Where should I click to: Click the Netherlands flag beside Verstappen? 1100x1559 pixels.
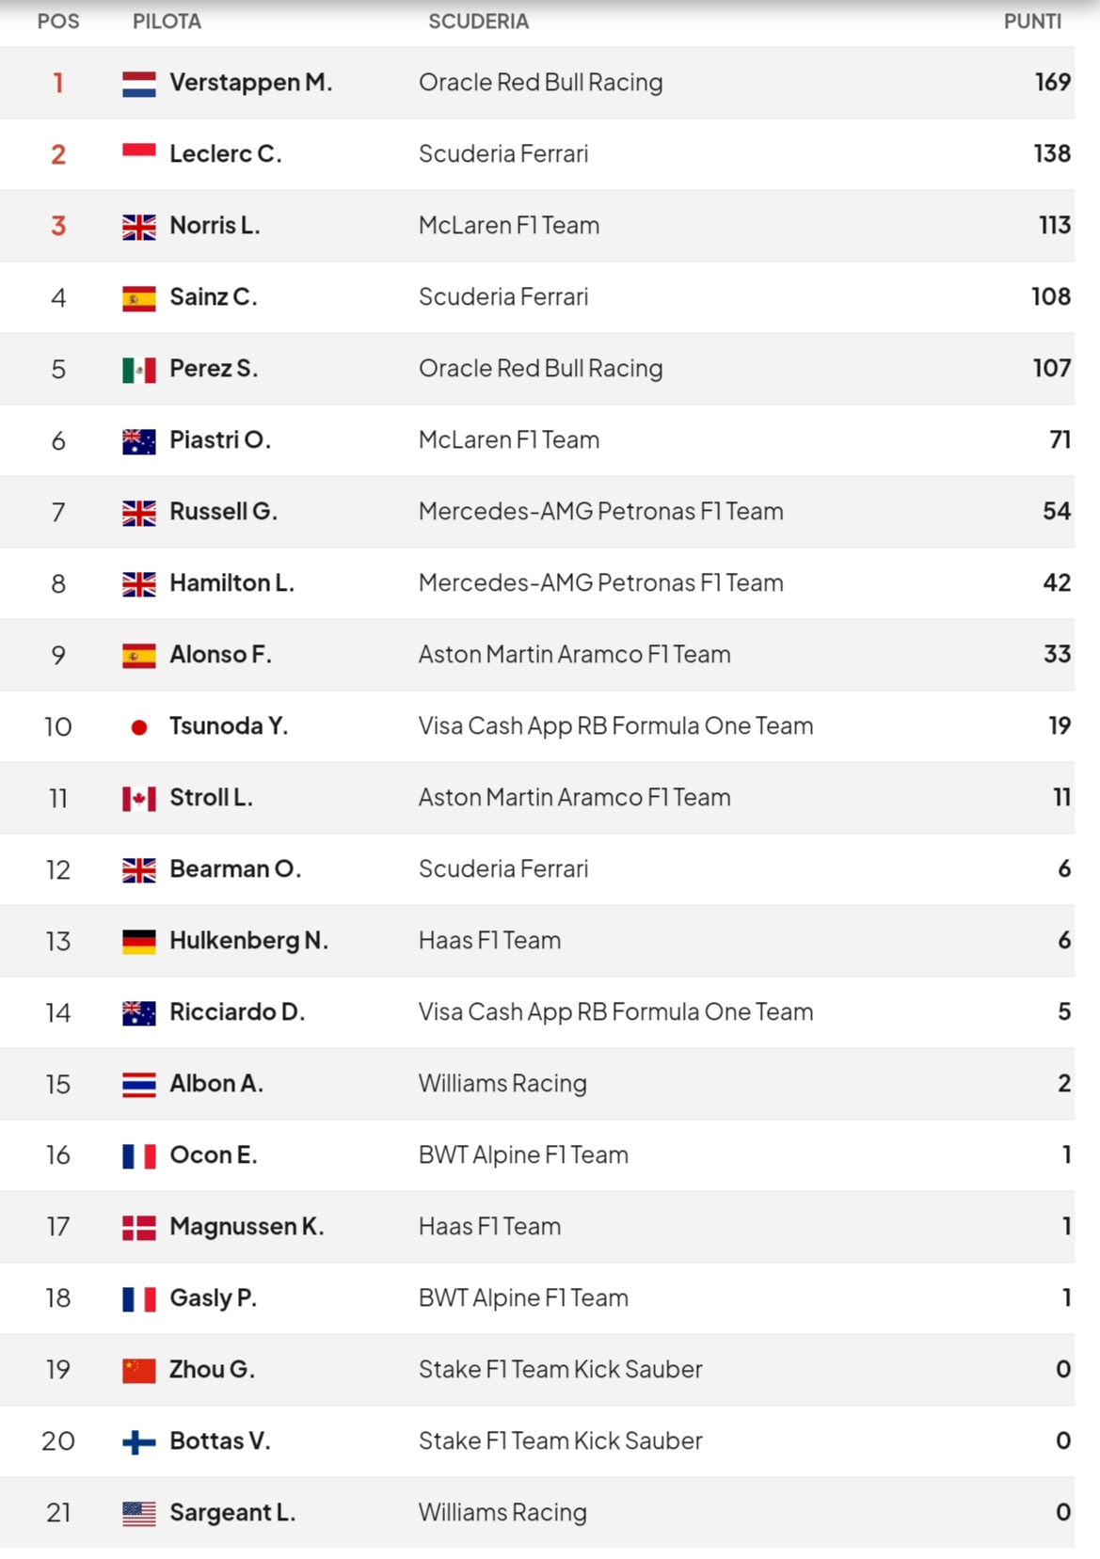[x=139, y=84]
